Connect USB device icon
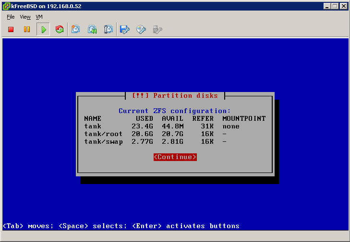The image size is (350, 242). point(157,29)
